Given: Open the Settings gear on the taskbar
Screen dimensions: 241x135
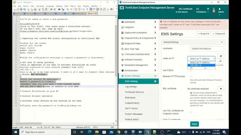Looking at the screenshot, I should pos(126,132).
